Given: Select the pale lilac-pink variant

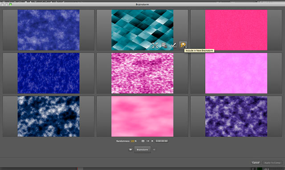Looking at the screenshot, I should point(236,73).
